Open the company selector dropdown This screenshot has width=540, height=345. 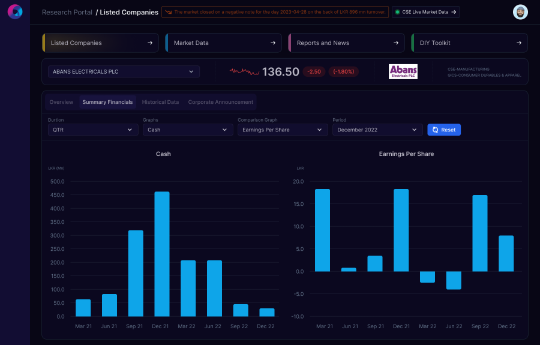tap(124, 71)
